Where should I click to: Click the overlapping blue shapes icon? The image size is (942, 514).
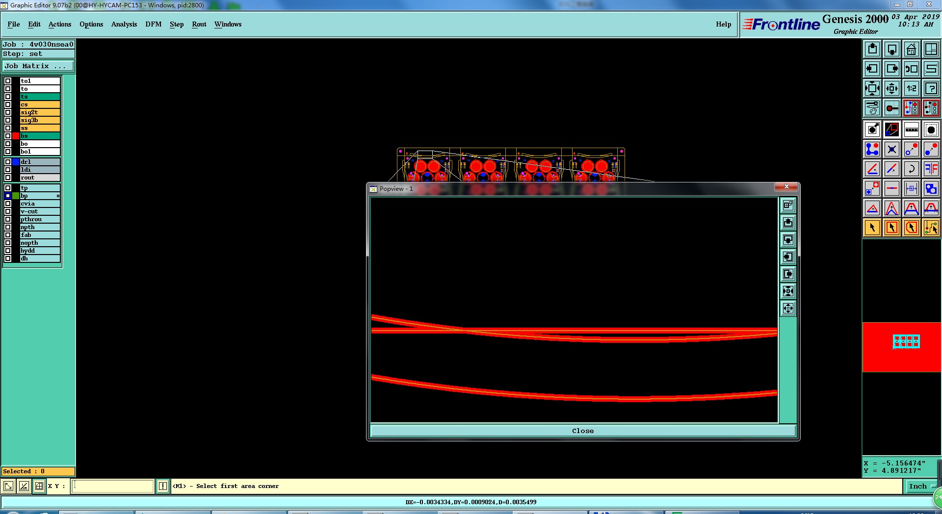point(931,188)
